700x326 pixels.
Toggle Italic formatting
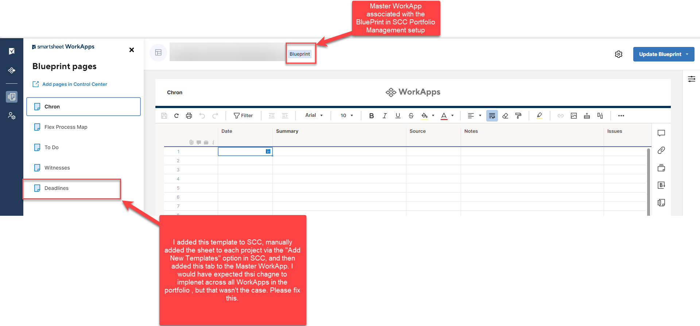[x=384, y=116]
